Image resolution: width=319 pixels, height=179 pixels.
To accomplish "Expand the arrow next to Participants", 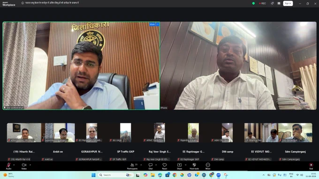I will click(x=141, y=165).
